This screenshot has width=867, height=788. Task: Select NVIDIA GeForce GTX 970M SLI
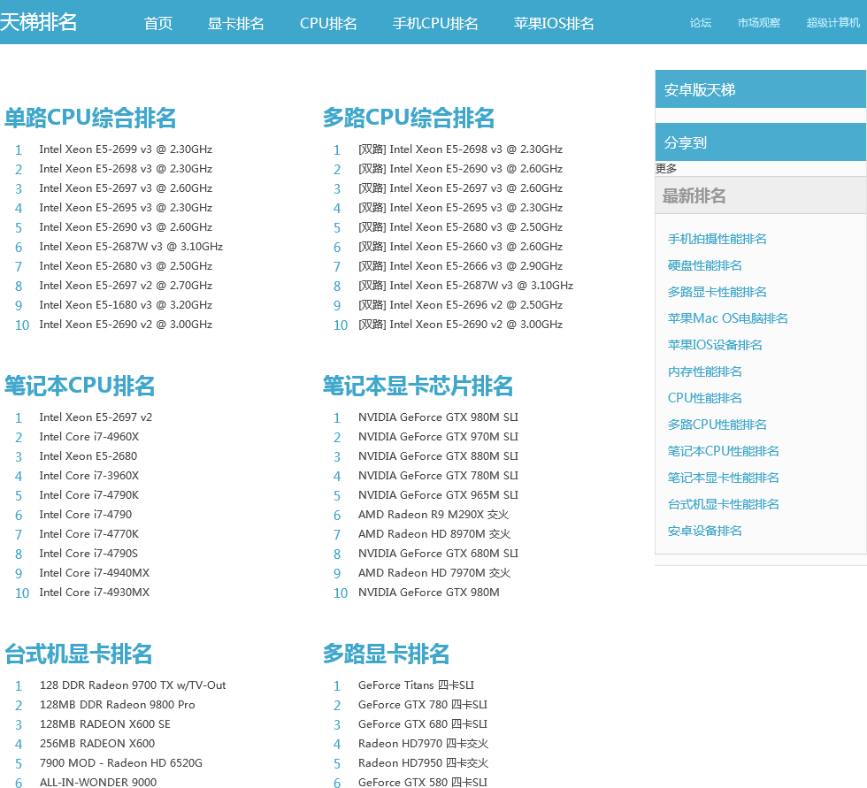point(438,437)
